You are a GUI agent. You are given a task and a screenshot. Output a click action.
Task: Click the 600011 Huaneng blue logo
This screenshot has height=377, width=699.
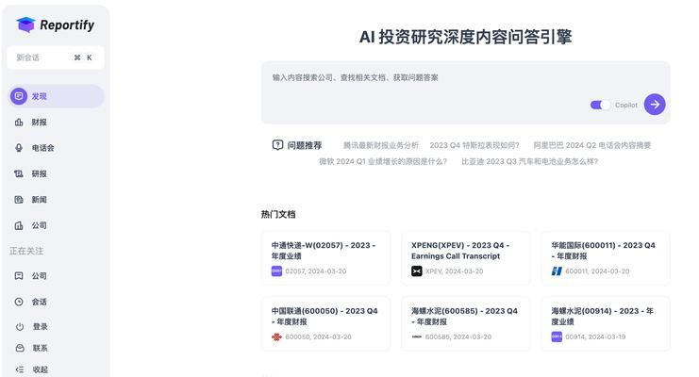tap(557, 270)
